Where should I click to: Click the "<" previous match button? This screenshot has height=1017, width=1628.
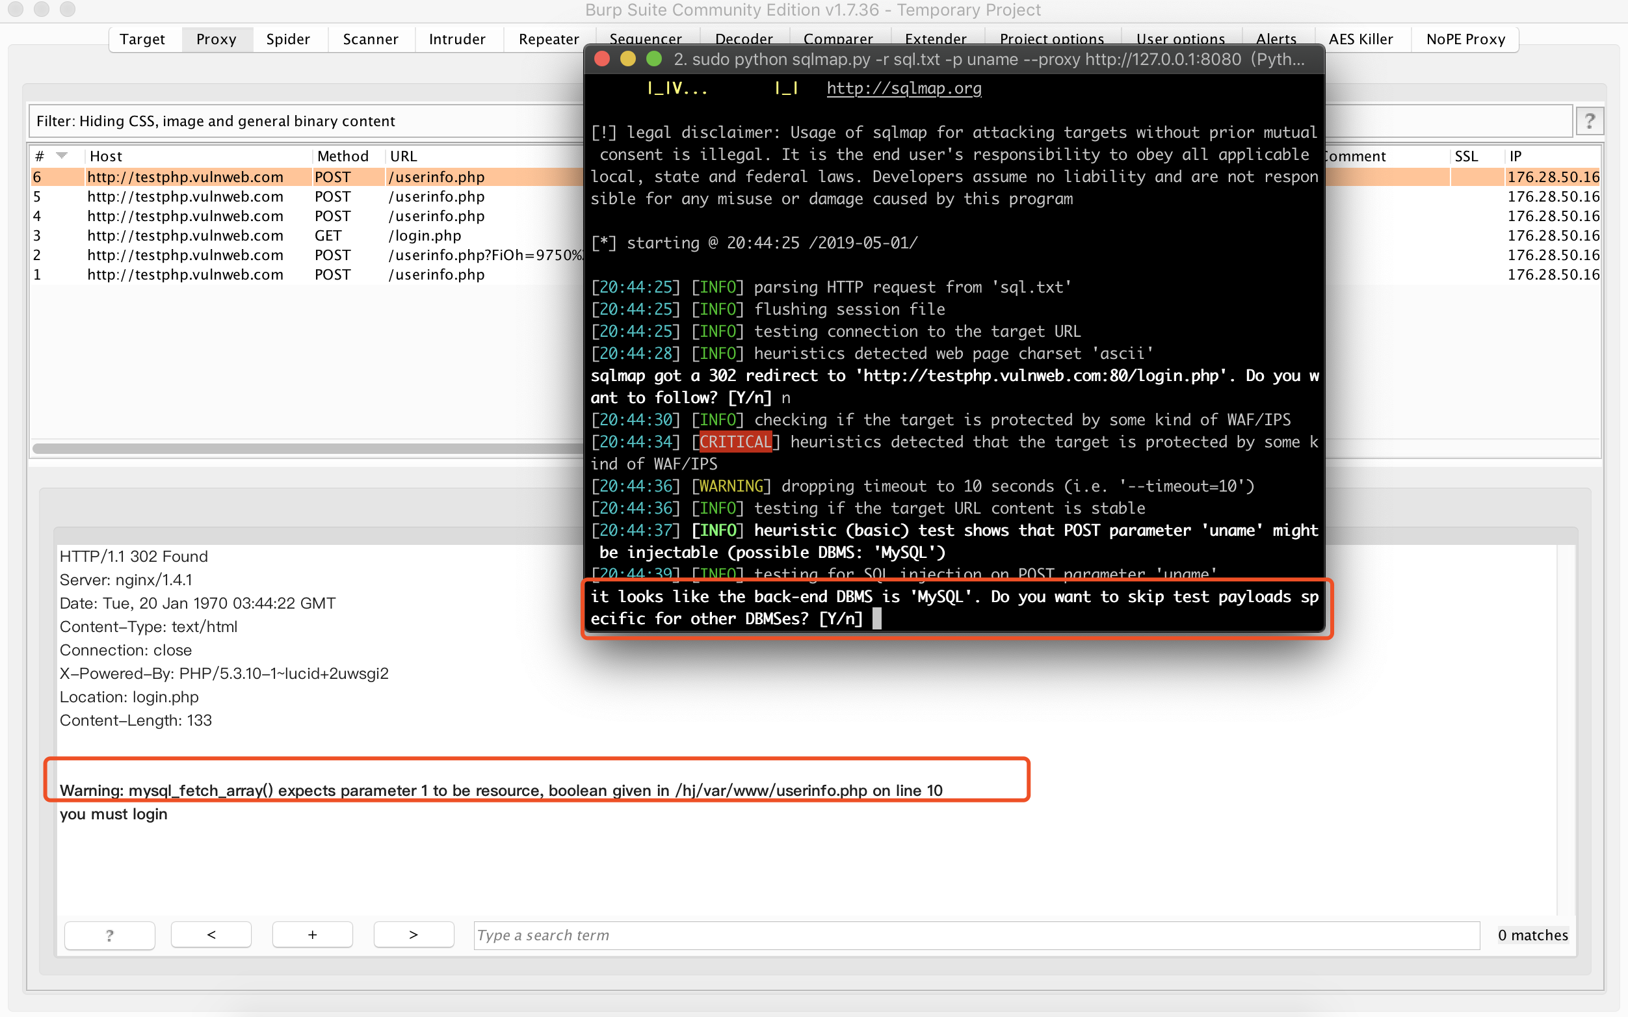pos(211,934)
